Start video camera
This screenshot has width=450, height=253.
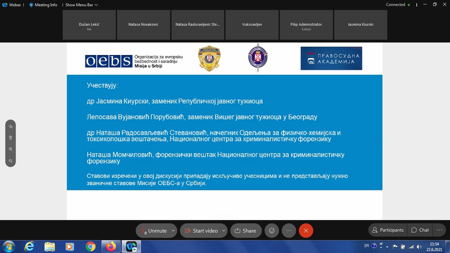tap(201, 231)
